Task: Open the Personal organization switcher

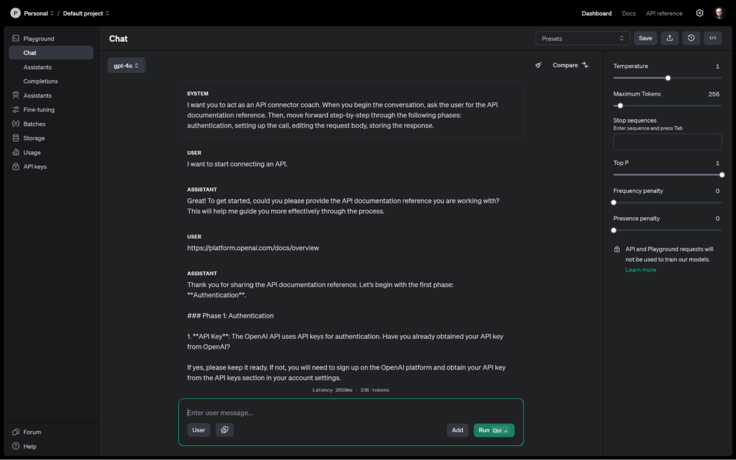Action: [39, 13]
